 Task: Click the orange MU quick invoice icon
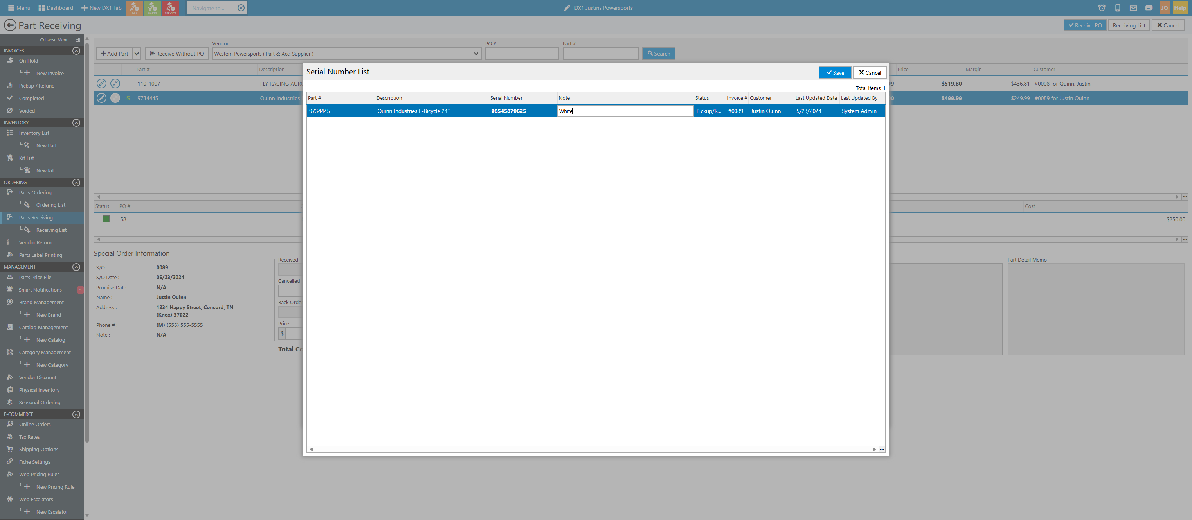134,8
